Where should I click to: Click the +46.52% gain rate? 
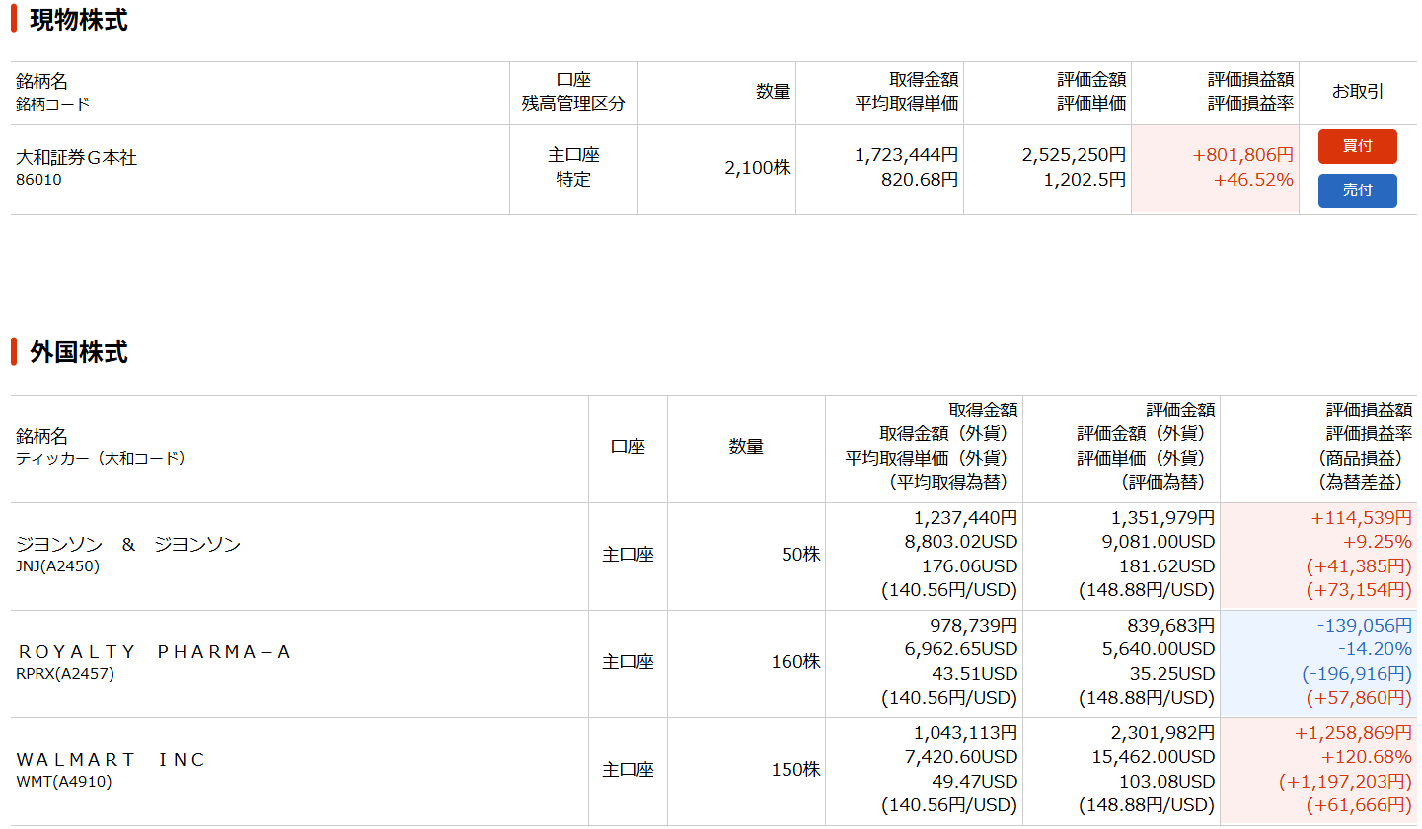tap(1253, 180)
